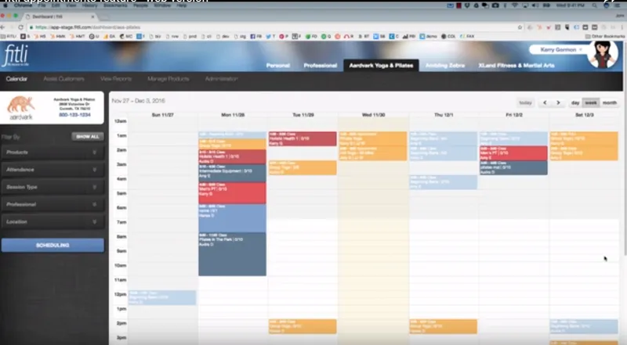The width and height of the screenshot is (627, 345).
Task: Click the Show All filter button
Action: [88, 137]
